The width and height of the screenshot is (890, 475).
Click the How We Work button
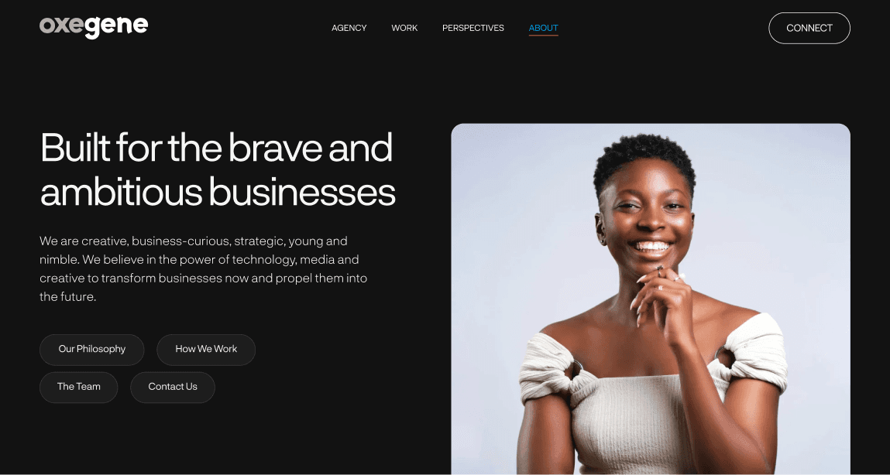[x=206, y=349]
